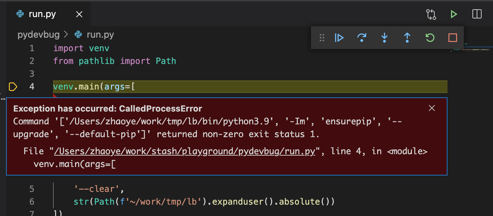Restart the debug session
493x216 pixels.
click(x=430, y=38)
